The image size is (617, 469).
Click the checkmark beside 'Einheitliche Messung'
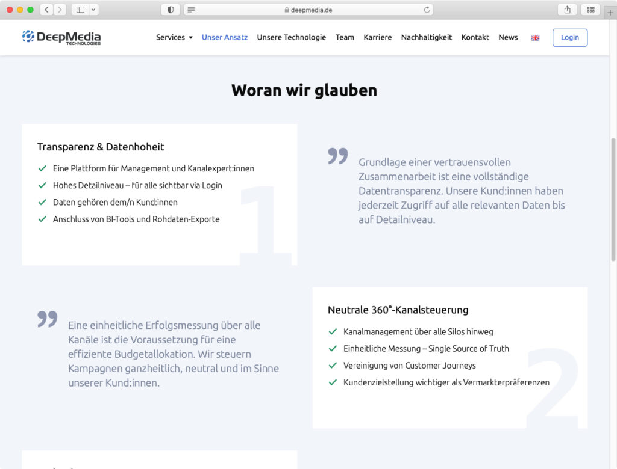(333, 349)
